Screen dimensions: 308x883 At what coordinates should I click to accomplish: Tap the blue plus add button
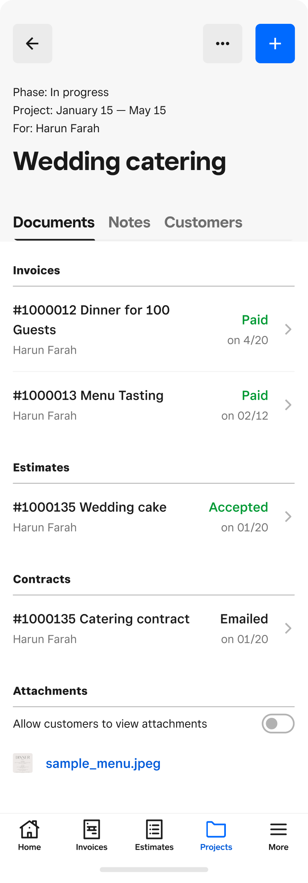(275, 44)
